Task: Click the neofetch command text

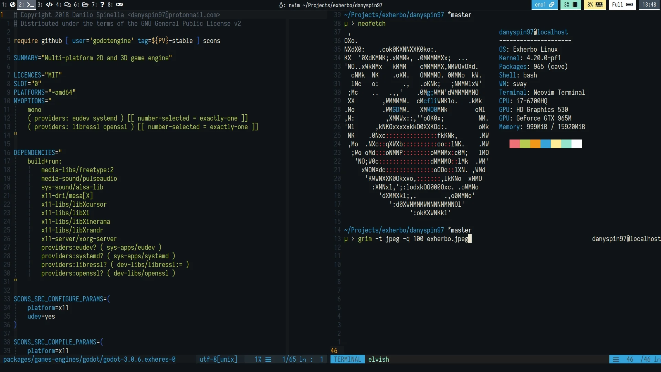Action: (x=372, y=23)
